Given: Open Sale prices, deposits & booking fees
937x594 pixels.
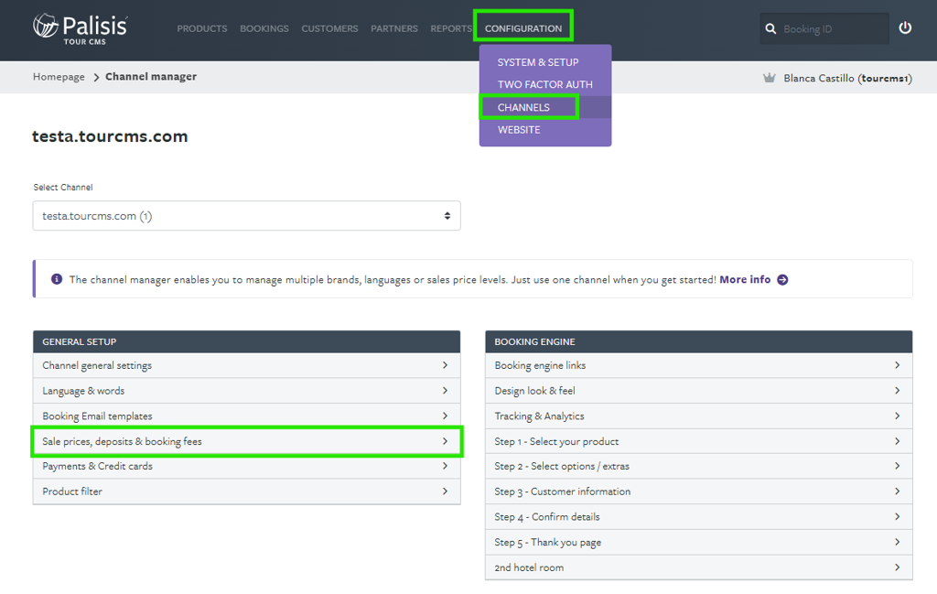Looking at the screenshot, I should pyautogui.click(x=246, y=442).
